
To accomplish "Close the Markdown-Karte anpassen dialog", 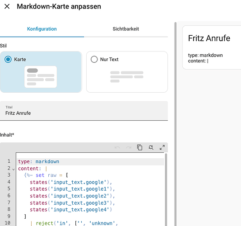I will (x=7, y=6).
